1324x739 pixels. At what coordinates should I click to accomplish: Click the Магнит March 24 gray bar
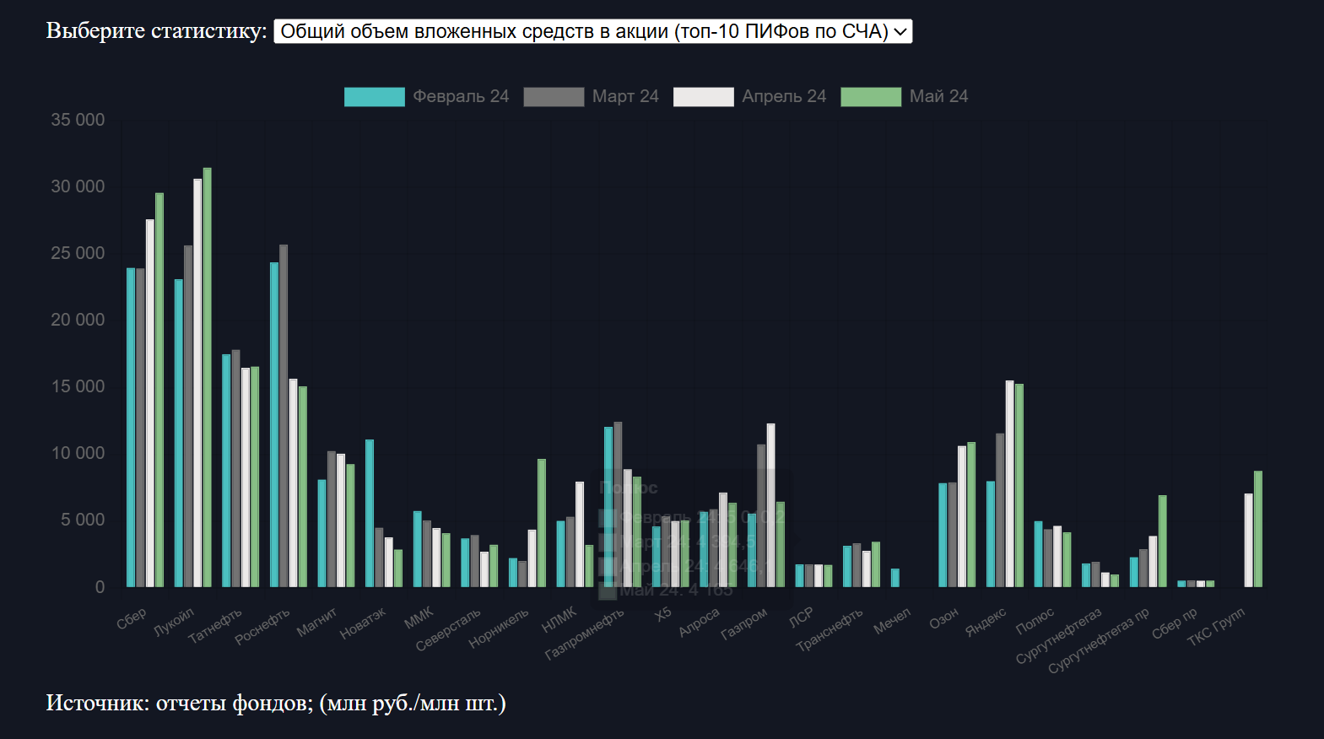(332, 519)
